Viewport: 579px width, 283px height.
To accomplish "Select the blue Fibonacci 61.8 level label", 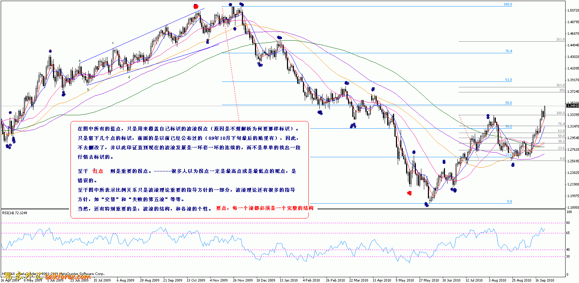I will click(509, 80).
